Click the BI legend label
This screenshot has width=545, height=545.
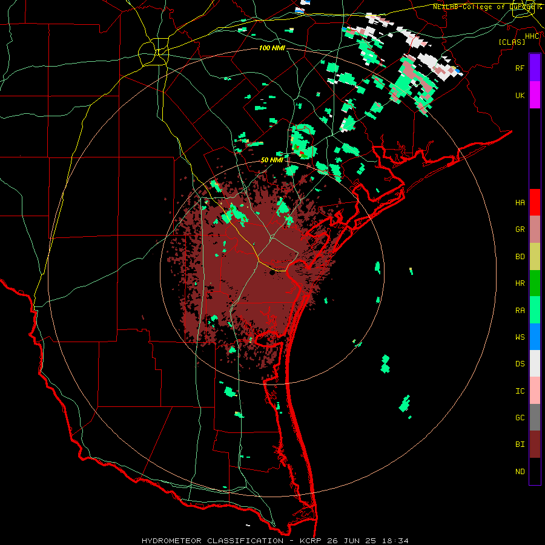pyautogui.click(x=520, y=444)
